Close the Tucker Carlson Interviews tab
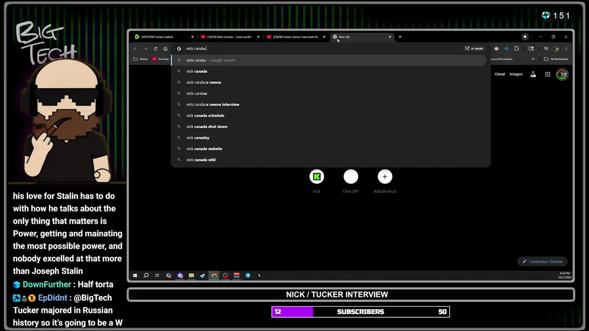 pyautogui.click(x=324, y=37)
